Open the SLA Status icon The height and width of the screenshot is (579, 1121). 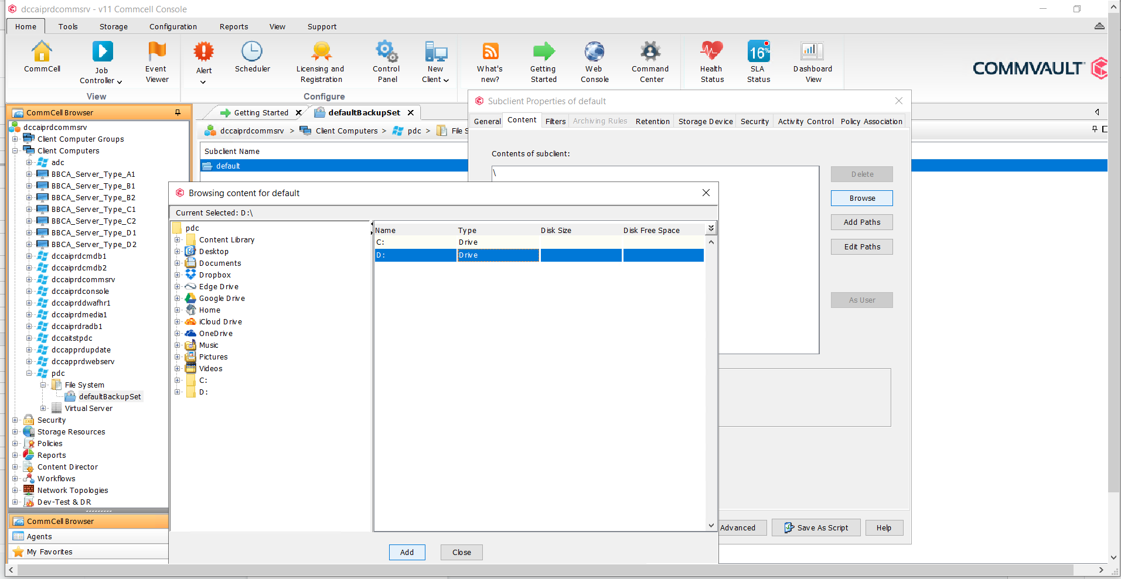(x=758, y=52)
